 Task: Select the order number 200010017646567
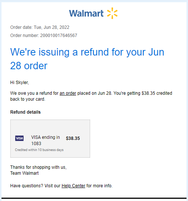pyautogui.click(x=59, y=36)
